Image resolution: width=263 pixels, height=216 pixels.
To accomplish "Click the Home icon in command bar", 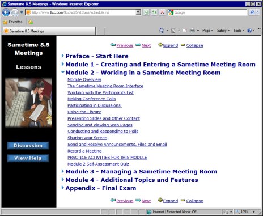I will tap(162, 31).
